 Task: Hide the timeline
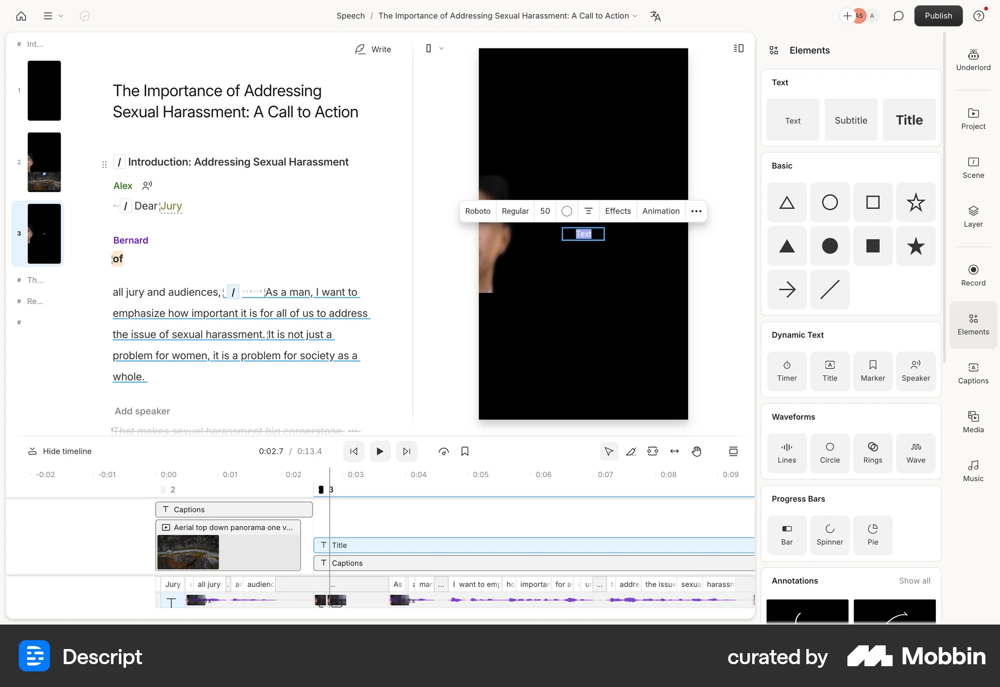tap(60, 451)
